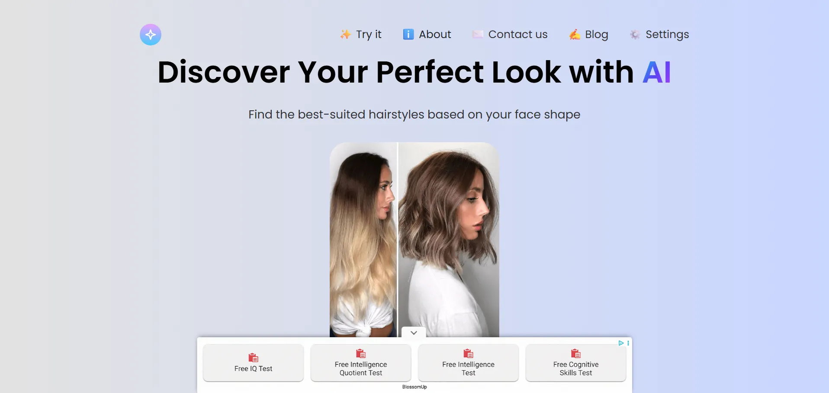Click Free Cognitive Skills Test button

tap(576, 363)
